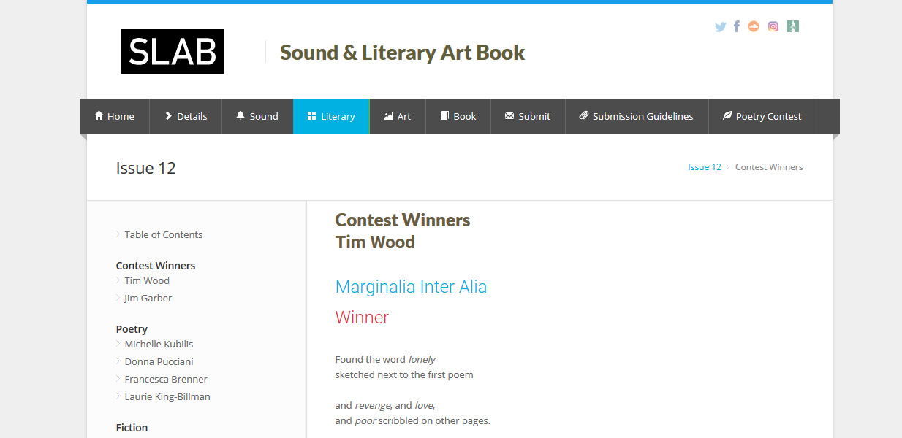This screenshot has width=902, height=438.
Task: Open the Submit menu with envelope icon
Action: click(528, 116)
